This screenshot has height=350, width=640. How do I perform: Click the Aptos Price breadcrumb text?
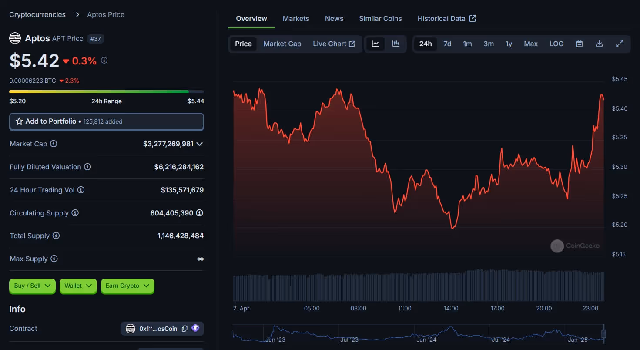106,14
